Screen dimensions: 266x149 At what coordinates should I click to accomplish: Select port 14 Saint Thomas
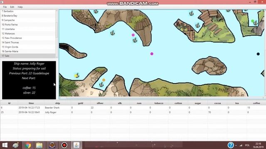pos(28,42)
